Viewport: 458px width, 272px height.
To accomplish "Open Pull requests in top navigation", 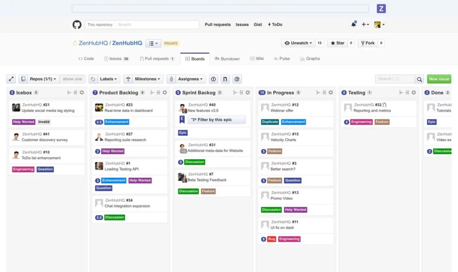I will [x=218, y=25].
